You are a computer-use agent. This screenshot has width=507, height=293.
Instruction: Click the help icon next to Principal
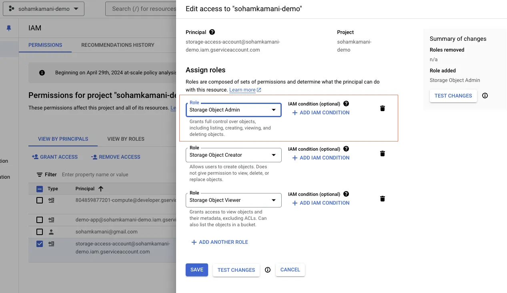(212, 32)
